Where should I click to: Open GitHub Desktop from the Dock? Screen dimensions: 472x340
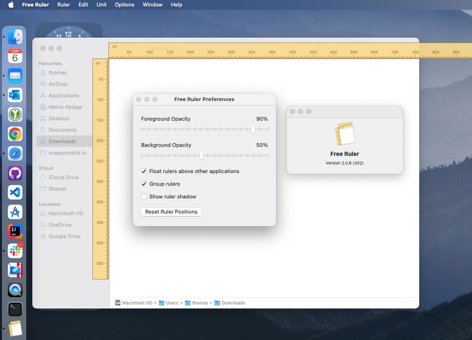tap(15, 173)
